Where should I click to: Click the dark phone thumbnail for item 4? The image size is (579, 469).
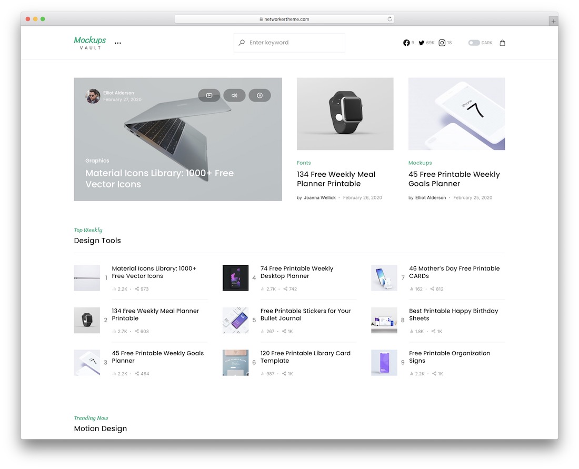point(236,278)
